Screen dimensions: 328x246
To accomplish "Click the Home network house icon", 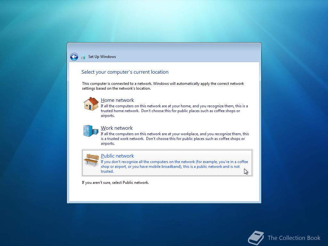I will click(x=91, y=104).
